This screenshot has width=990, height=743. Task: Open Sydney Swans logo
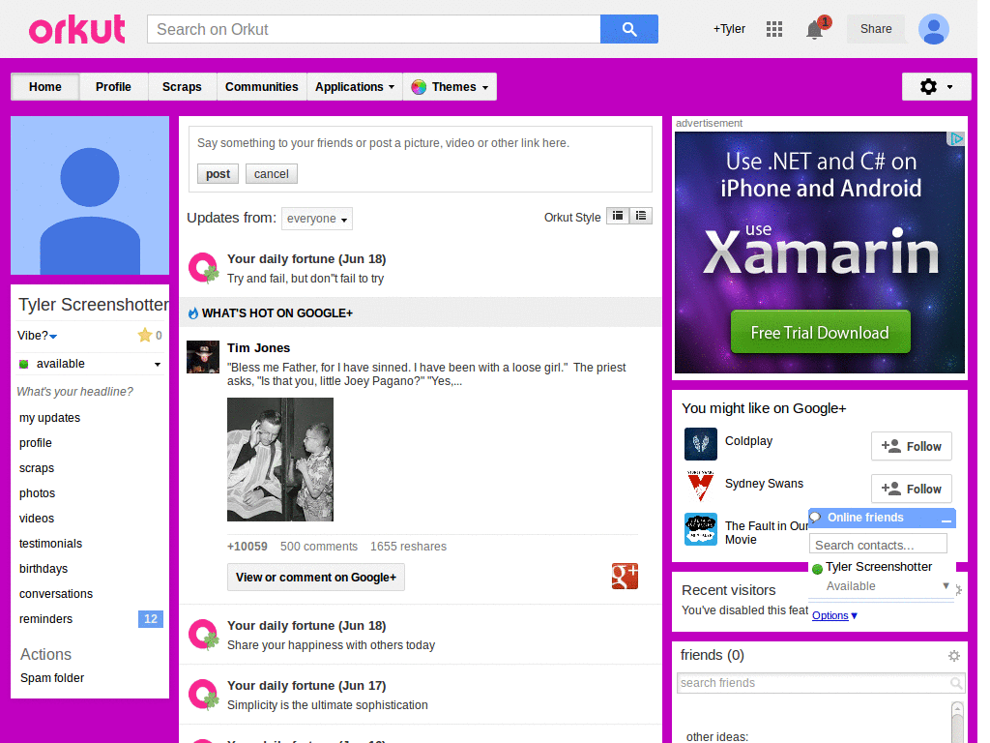click(700, 486)
